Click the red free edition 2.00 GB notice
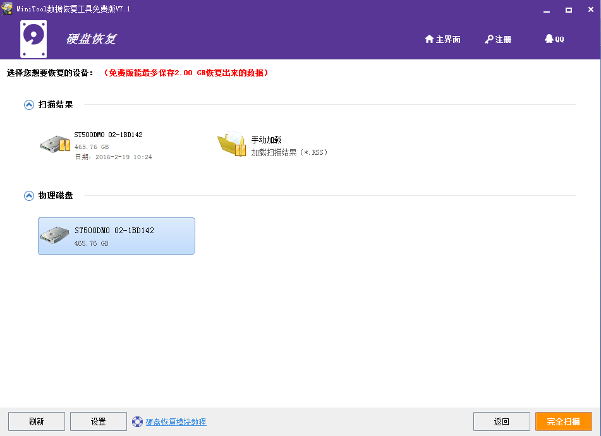Screen dimensions: 601x436 [186, 73]
